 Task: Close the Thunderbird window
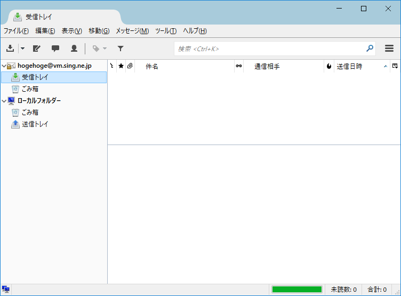click(388, 9)
